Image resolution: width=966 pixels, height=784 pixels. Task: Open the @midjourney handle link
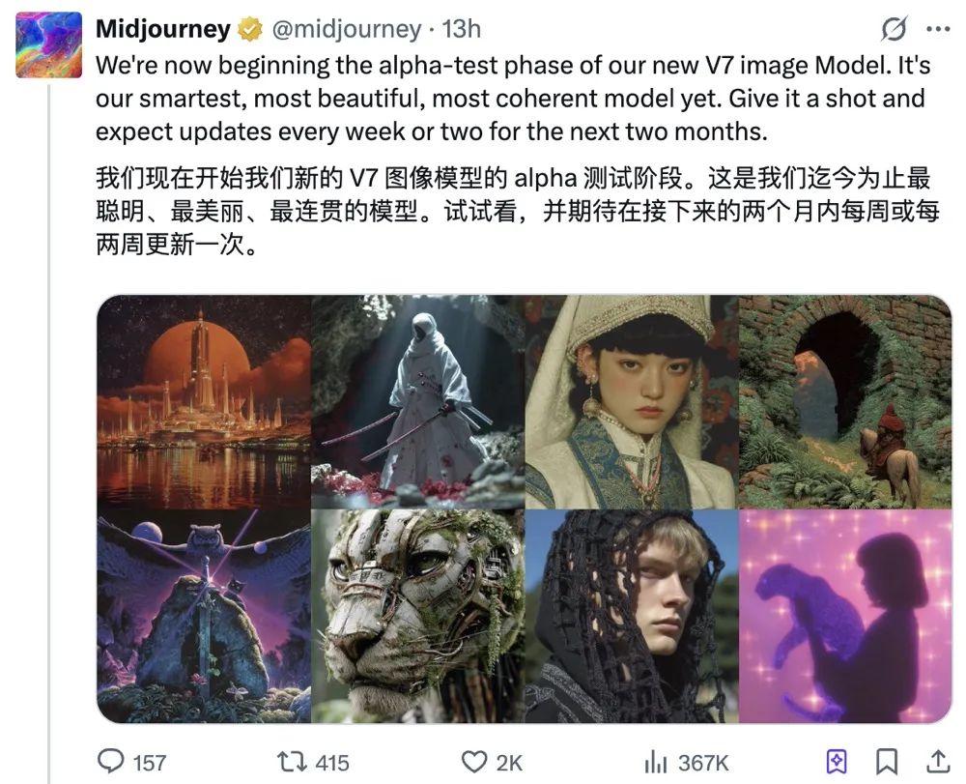(346, 29)
